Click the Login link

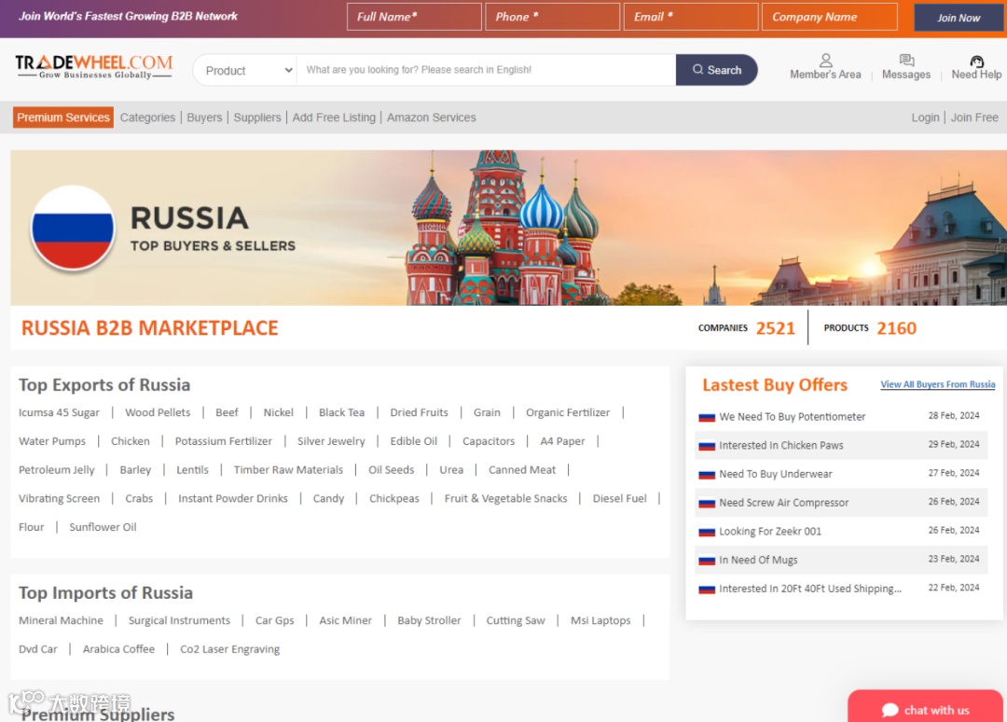(925, 118)
